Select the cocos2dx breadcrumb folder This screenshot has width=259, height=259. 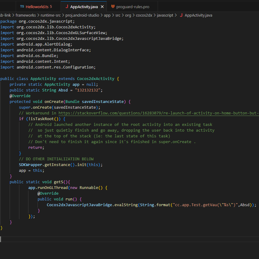[x=145, y=15]
